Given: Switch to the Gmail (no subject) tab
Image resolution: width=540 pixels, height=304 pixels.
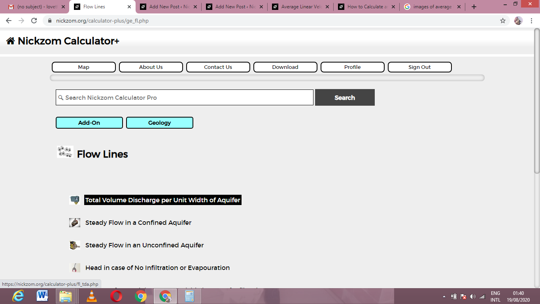Looking at the screenshot, I should tap(36, 7).
